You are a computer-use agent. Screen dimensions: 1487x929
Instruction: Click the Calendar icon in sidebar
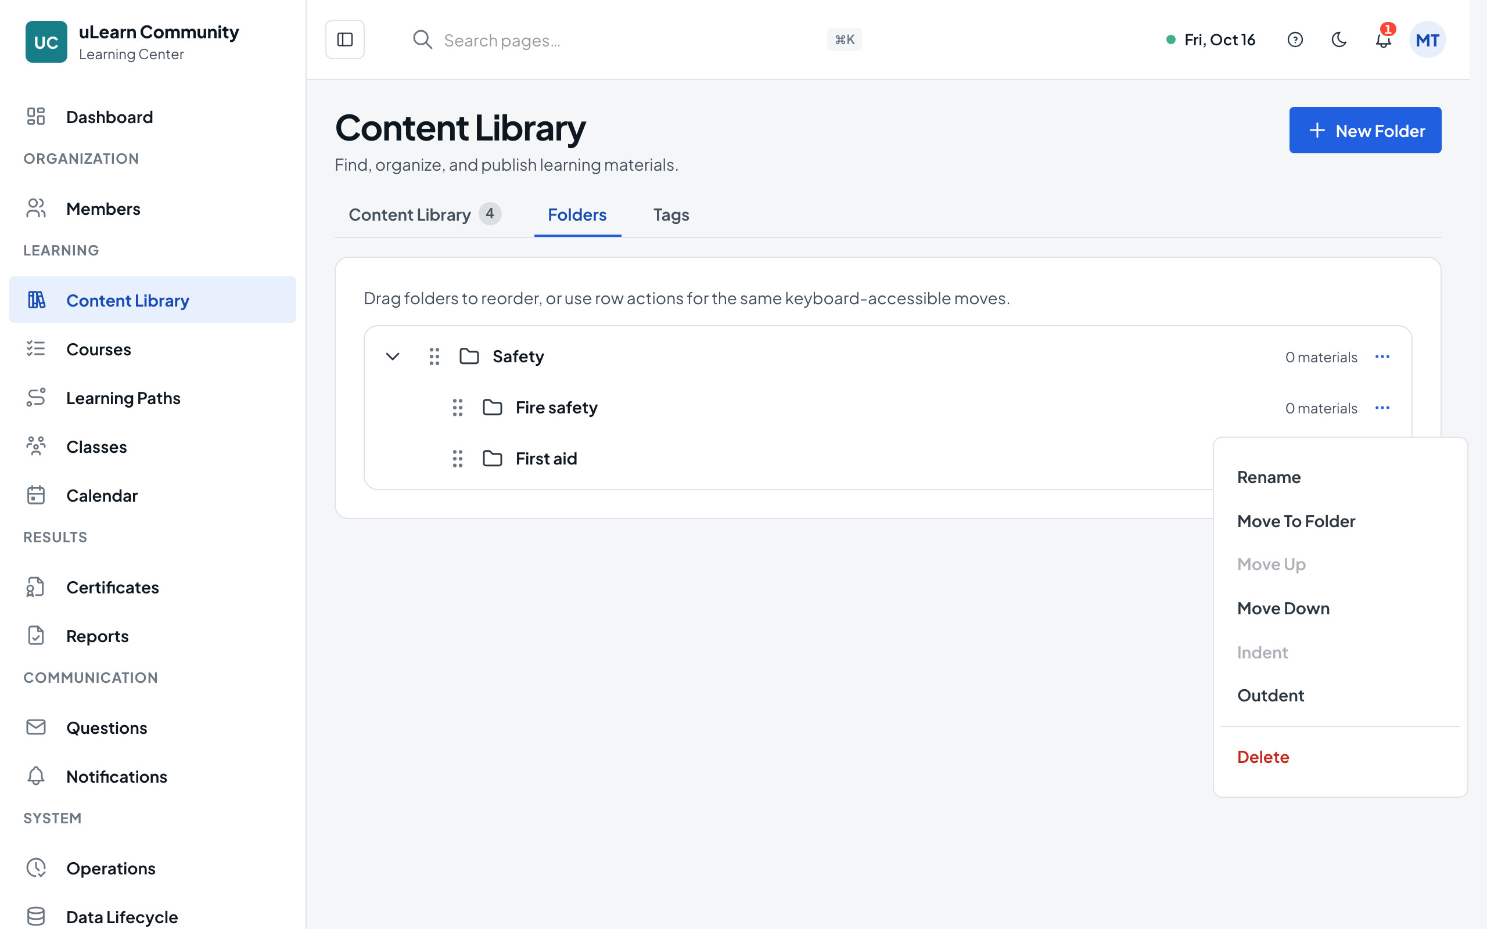tap(36, 495)
